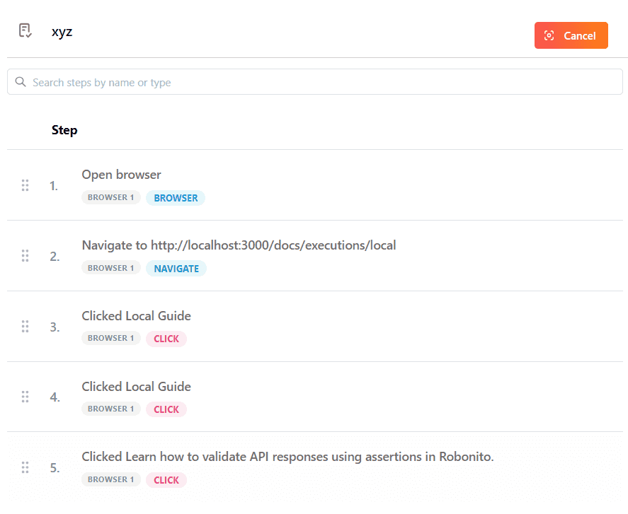Click the CLICK tag on step 3

[166, 339]
